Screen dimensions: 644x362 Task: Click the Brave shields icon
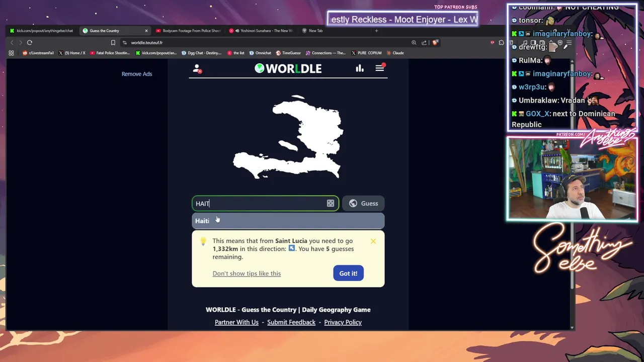436,43
